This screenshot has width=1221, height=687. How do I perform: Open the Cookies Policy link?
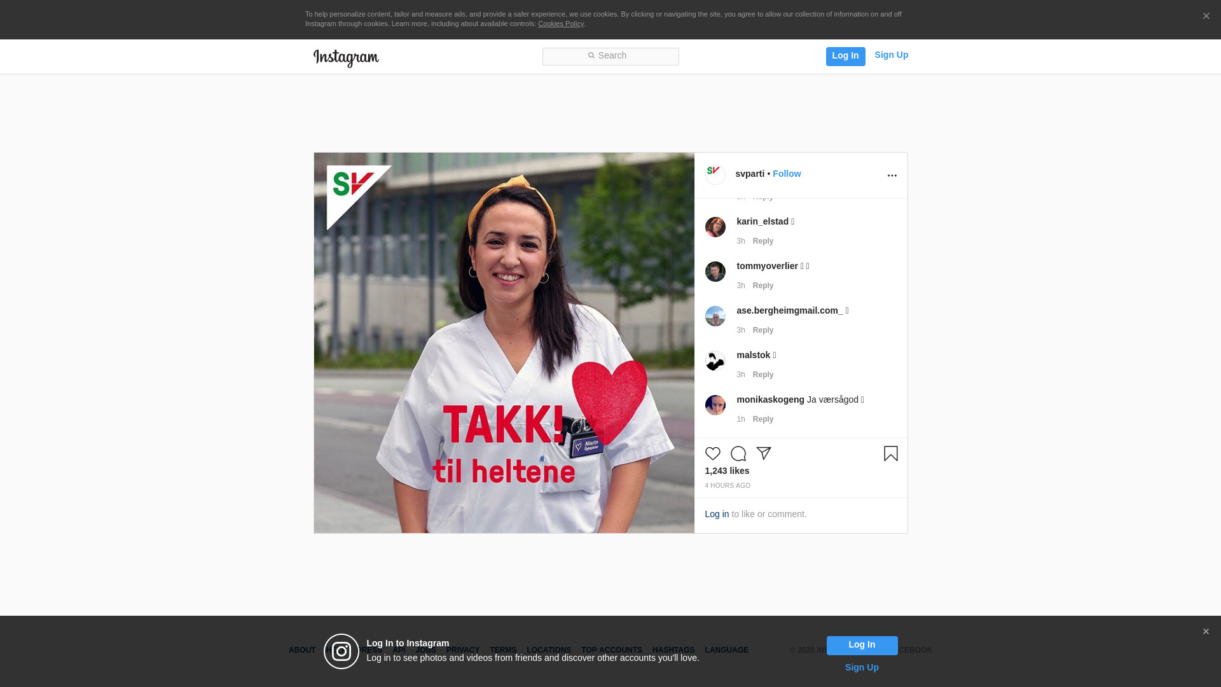coord(561,24)
